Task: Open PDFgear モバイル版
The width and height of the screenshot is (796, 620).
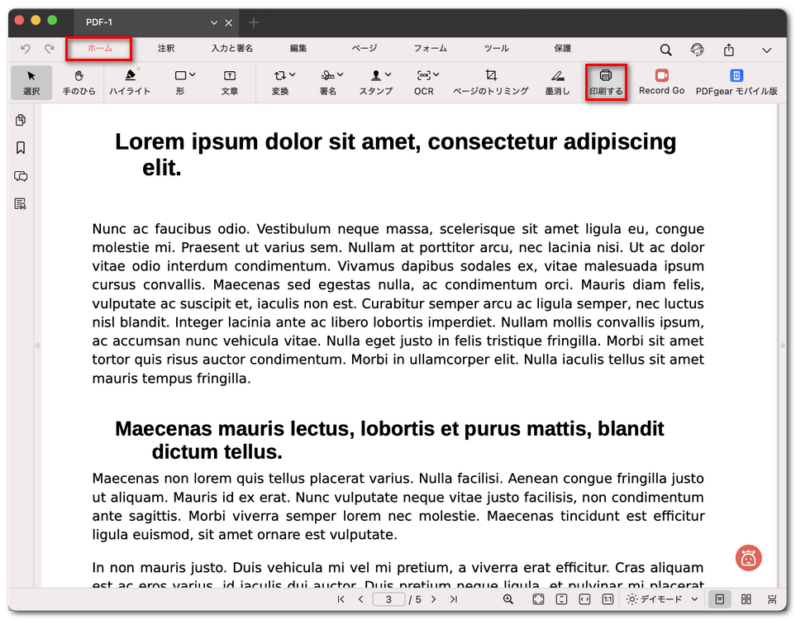Action: pyautogui.click(x=736, y=83)
